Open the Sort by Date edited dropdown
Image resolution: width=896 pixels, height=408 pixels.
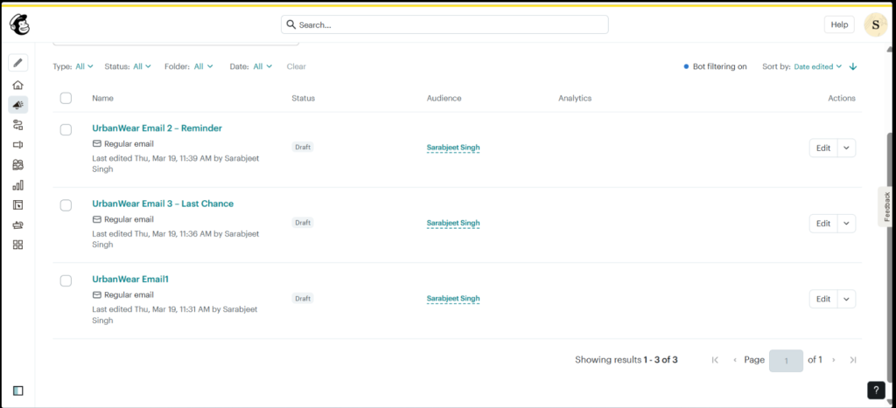pos(818,66)
